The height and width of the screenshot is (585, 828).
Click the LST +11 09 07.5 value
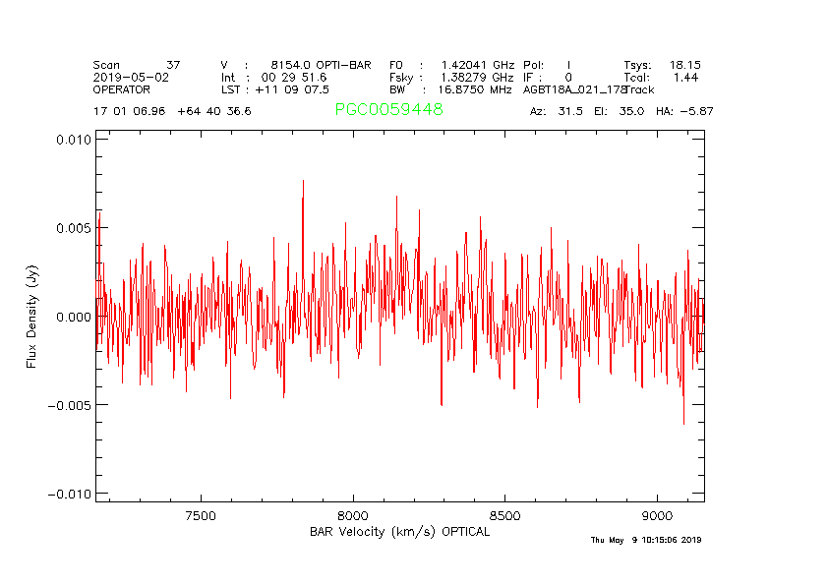point(274,88)
